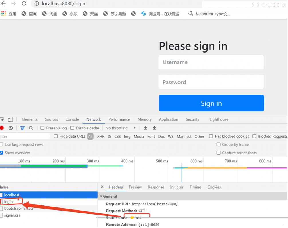Check Hide data URLs
288x228 pixels.
pos(56,136)
